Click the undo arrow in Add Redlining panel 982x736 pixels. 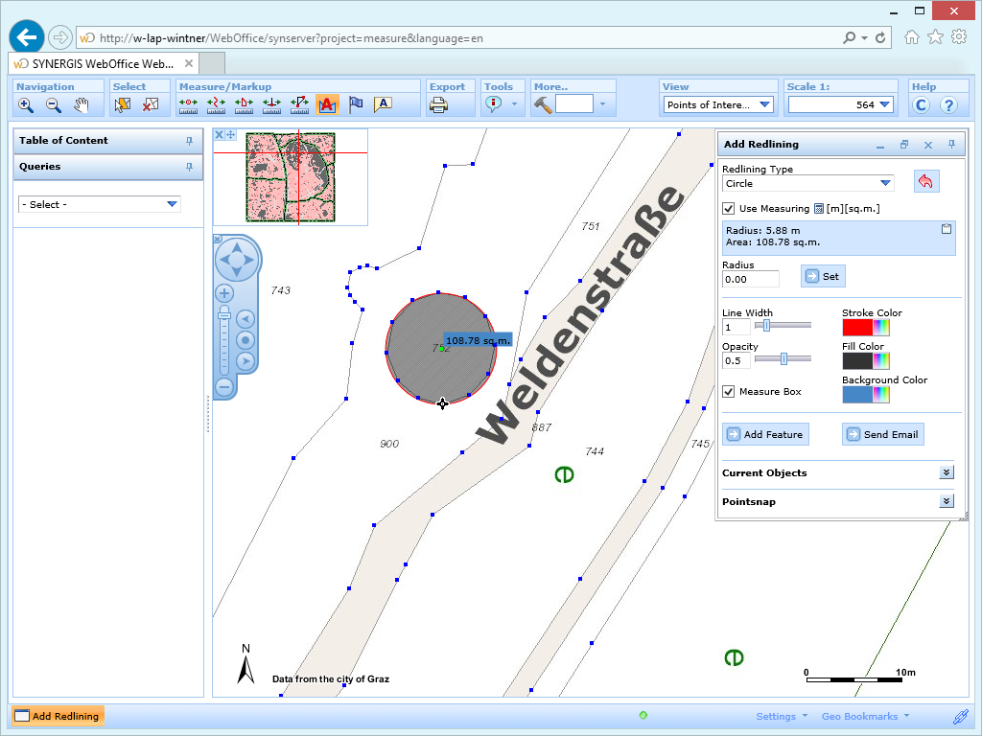coord(925,181)
